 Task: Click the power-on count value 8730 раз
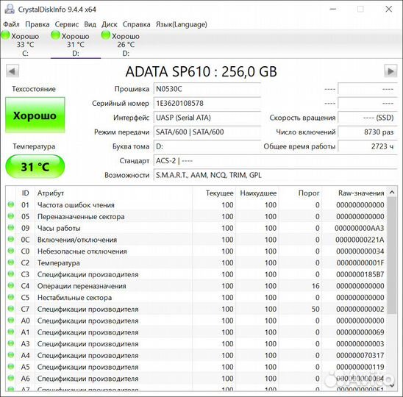(x=368, y=132)
